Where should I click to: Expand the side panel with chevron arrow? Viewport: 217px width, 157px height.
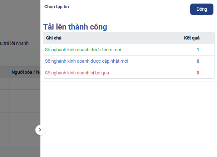[x=40, y=130]
